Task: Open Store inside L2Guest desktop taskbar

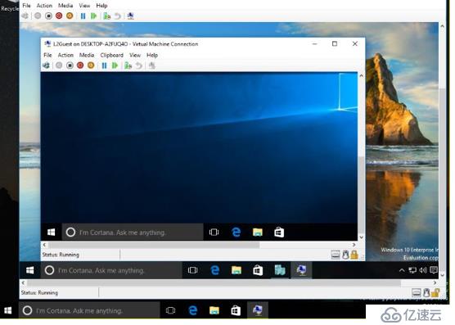Action: point(279,232)
